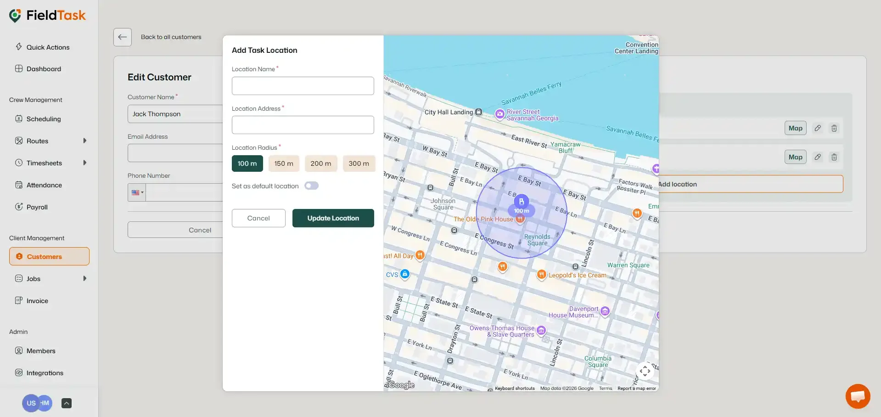Click the Email Address field
The width and height of the screenshot is (881, 417).
(x=175, y=153)
